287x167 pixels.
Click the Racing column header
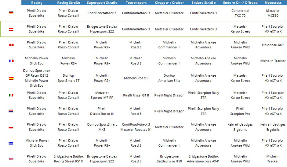click(x=37, y=3)
